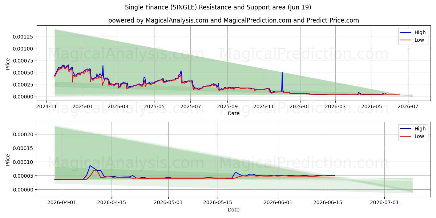Click the '2026-05-15' date tick label
This screenshot has width=436, height=218.
coord(218,203)
